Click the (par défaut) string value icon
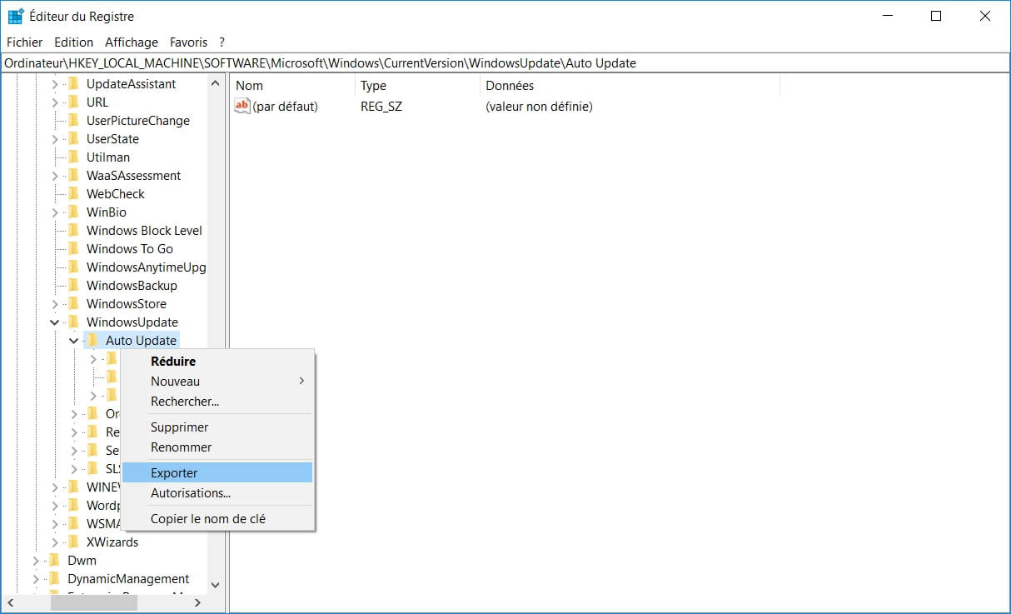 [242, 106]
